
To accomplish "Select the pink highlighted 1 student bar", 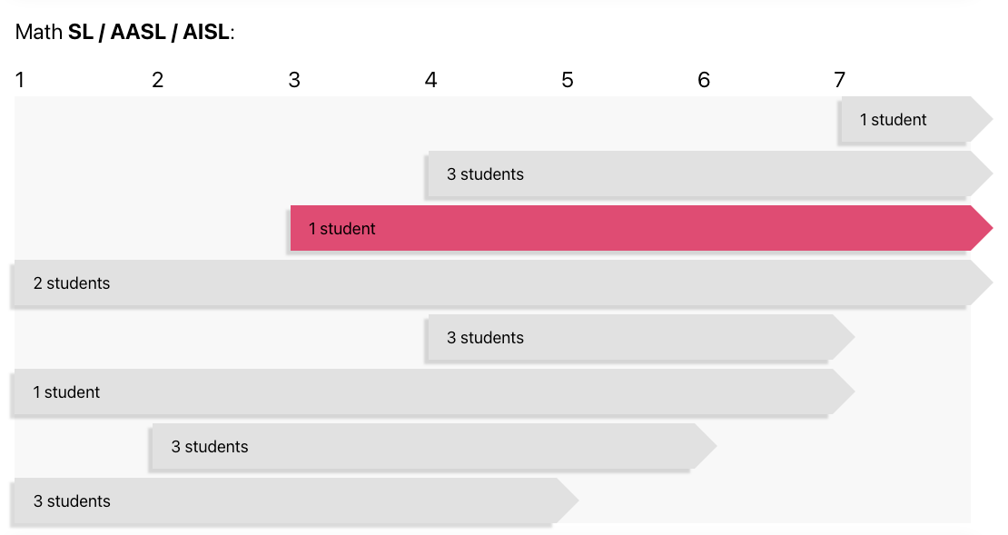I will coord(641,228).
